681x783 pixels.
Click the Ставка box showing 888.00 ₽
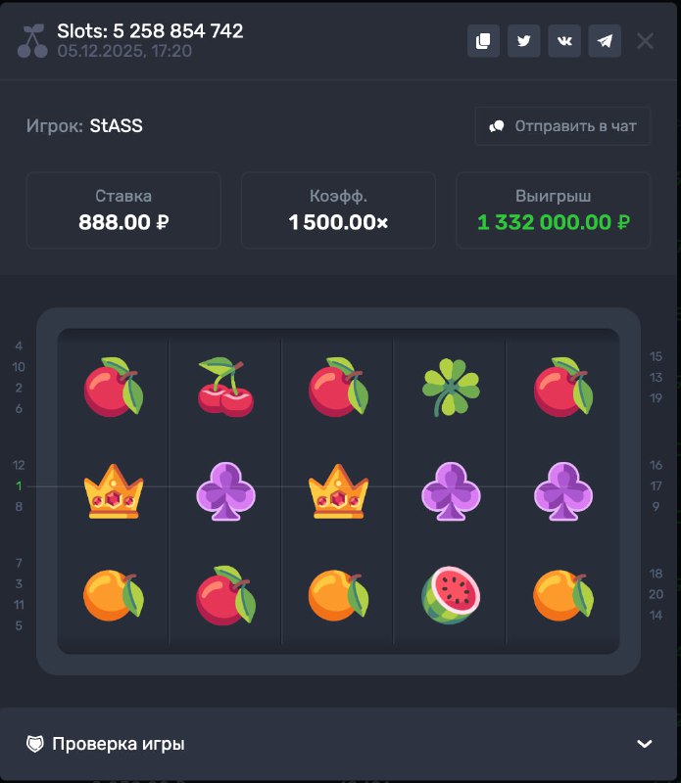(x=123, y=210)
